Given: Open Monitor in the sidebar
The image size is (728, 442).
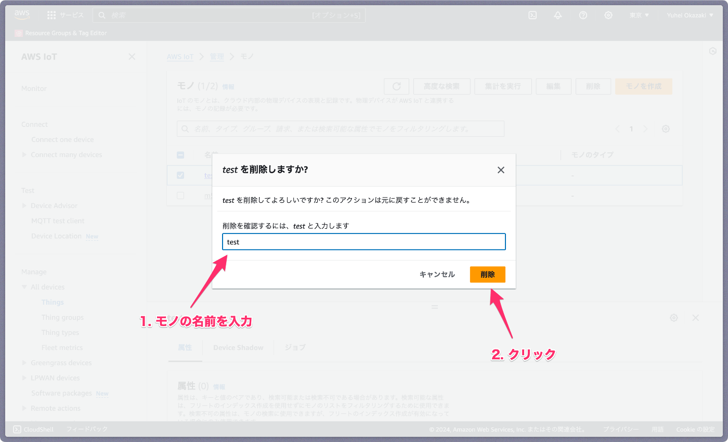Looking at the screenshot, I should coord(34,88).
